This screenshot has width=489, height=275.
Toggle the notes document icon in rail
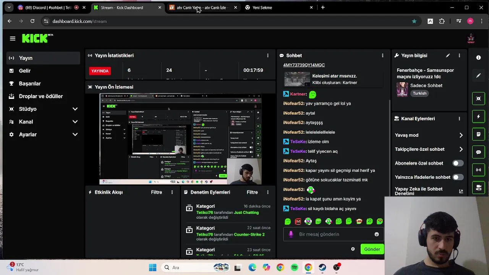pyautogui.click(x=478, y=134)
